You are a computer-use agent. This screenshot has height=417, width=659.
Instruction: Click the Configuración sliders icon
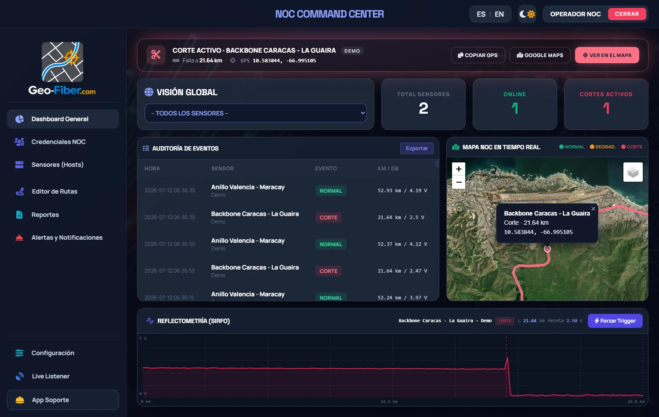coord(19,353)
